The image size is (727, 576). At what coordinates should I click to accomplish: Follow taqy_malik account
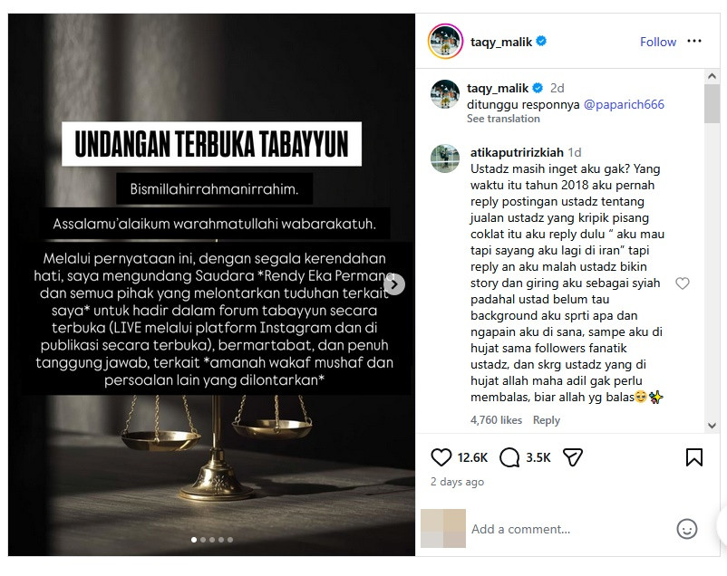(658, 42)
